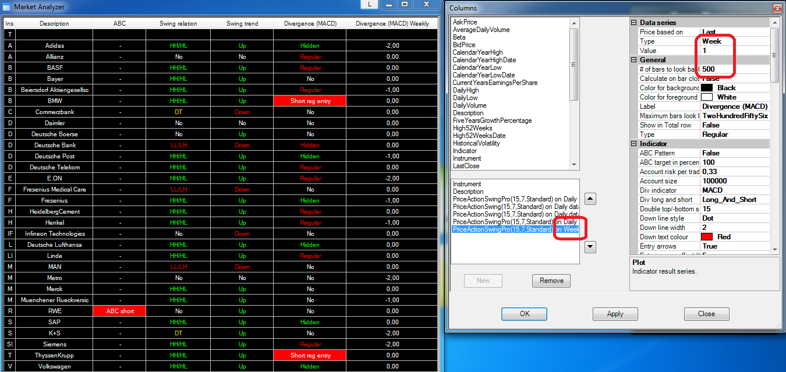
Task: Click the RWE ABC short cell
Action: (120, 311)
